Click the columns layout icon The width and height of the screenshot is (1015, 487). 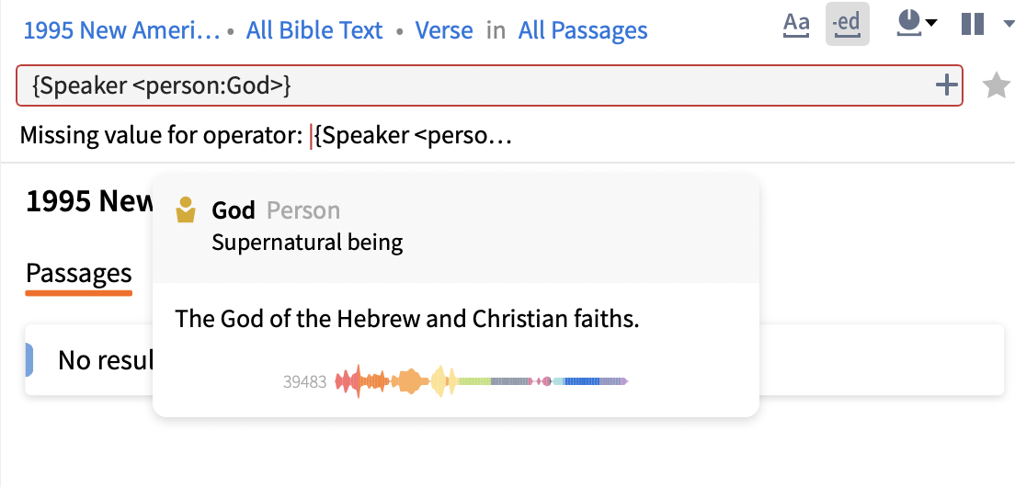[973, 25]
